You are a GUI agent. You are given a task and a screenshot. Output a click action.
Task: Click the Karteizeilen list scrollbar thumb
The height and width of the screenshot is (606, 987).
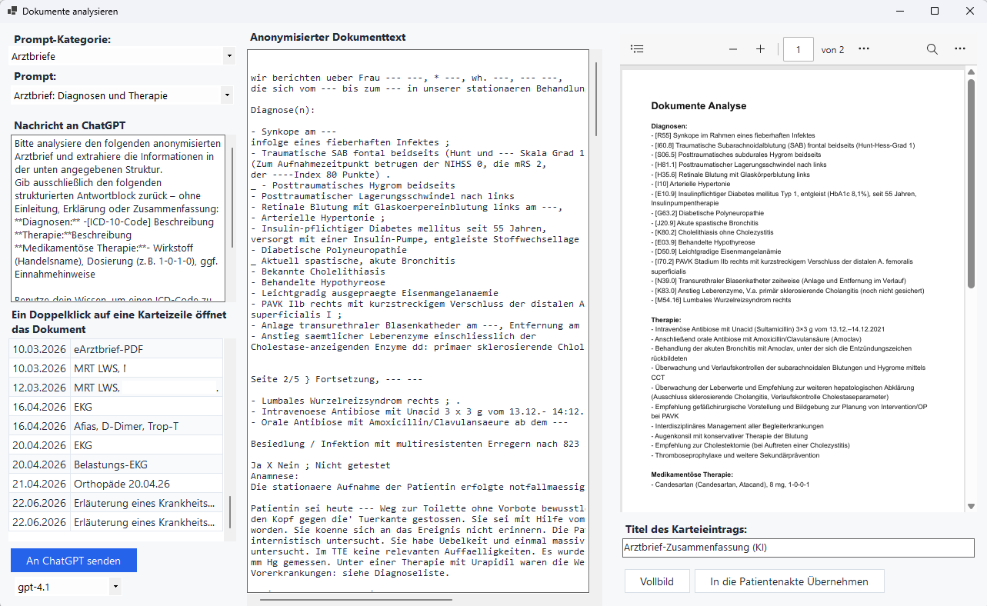point(229,514)
